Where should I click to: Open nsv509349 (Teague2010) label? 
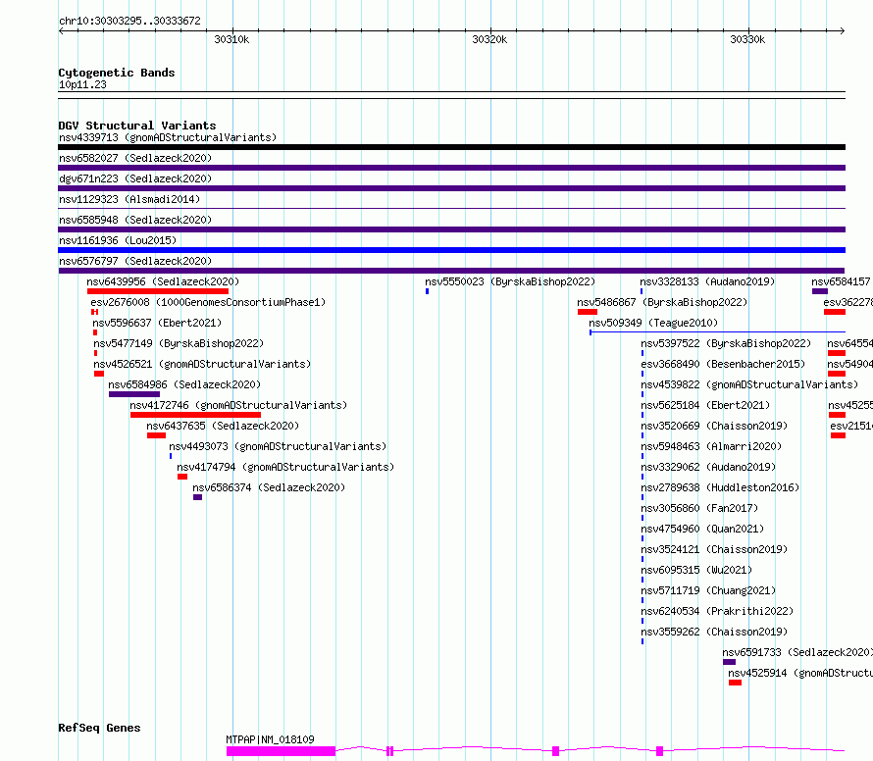coord(653,323)
